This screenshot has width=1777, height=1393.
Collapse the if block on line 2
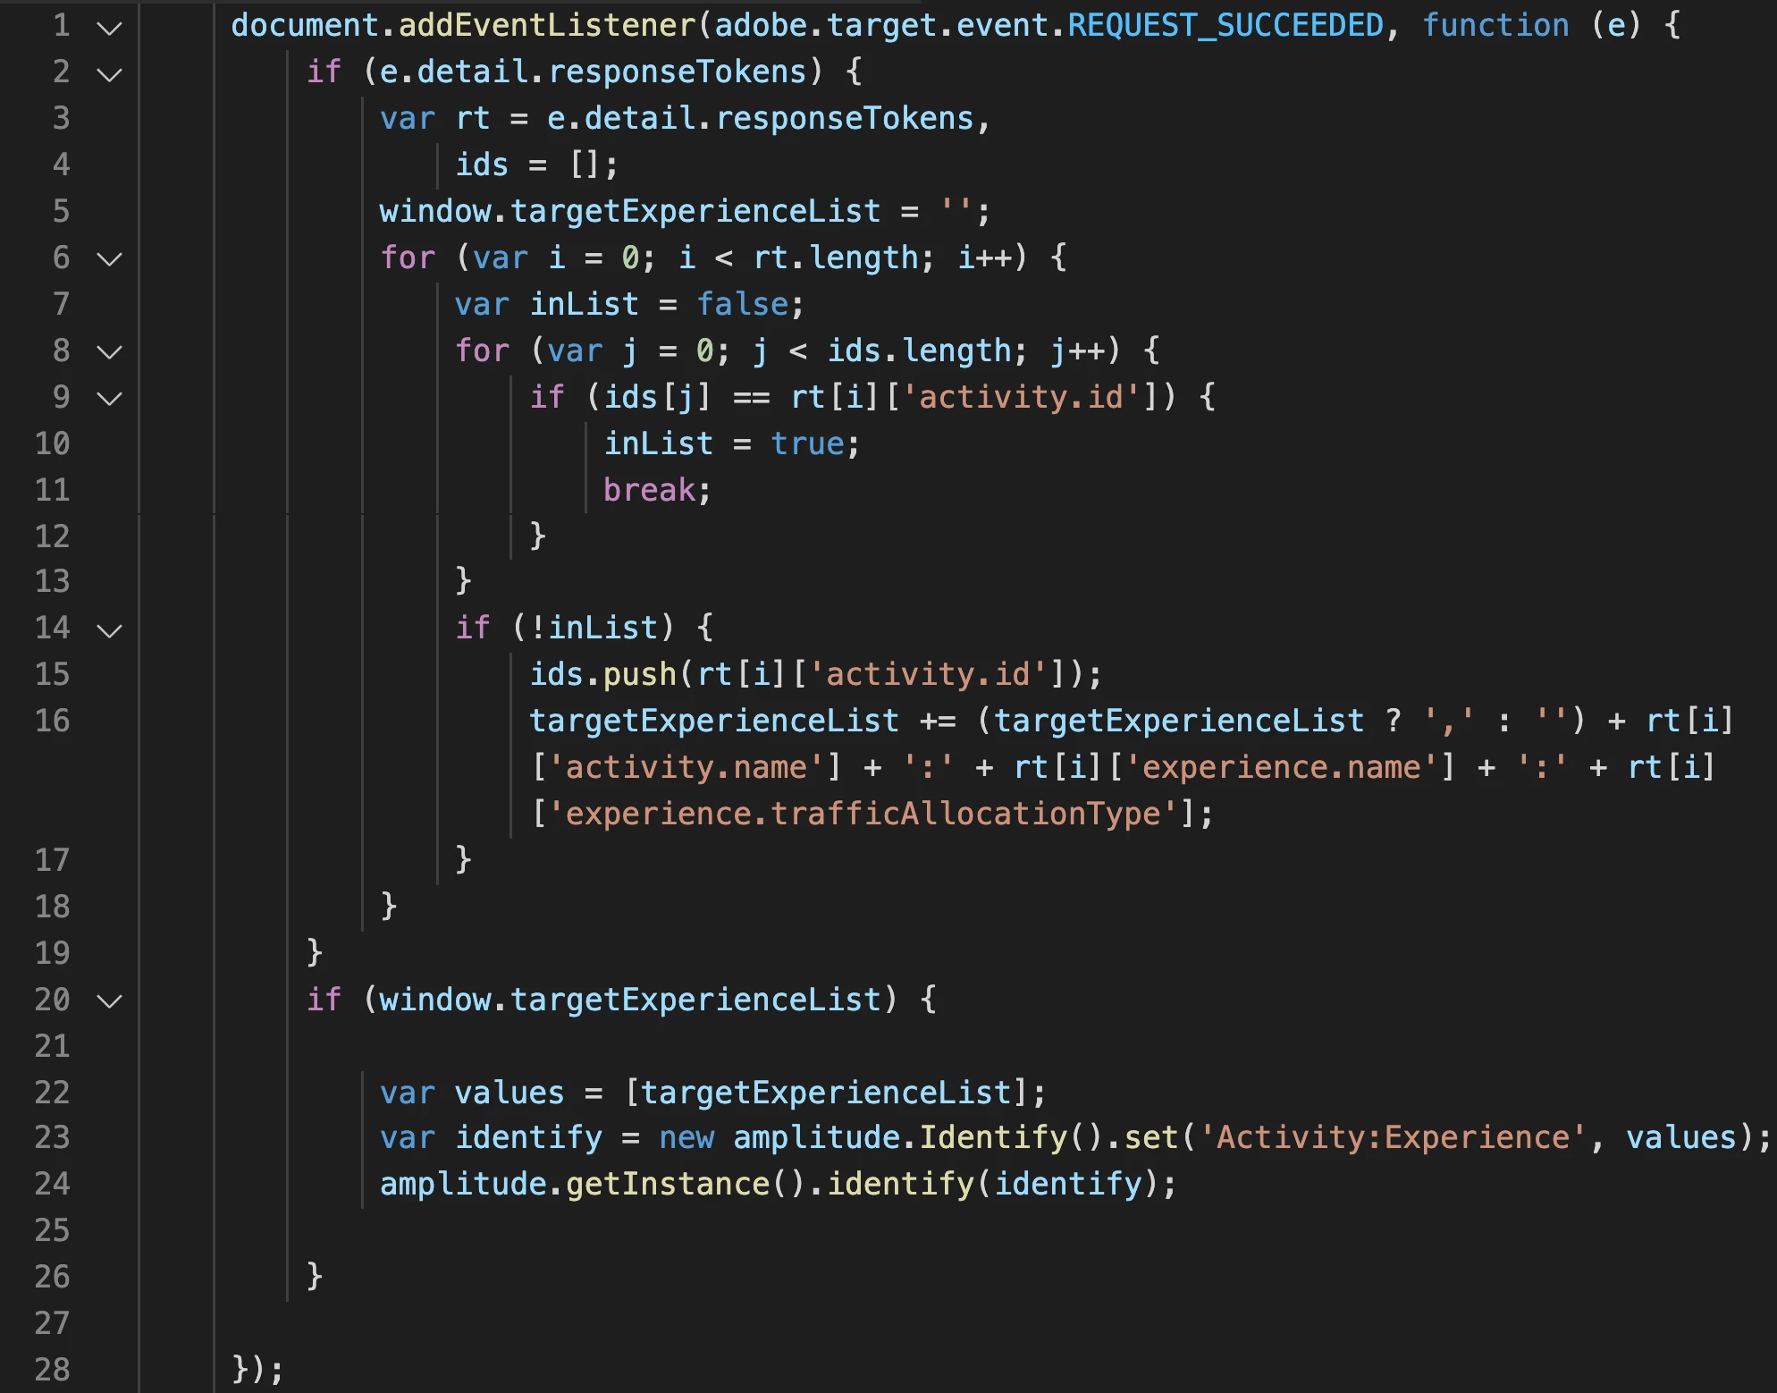[x=109, y=75]
